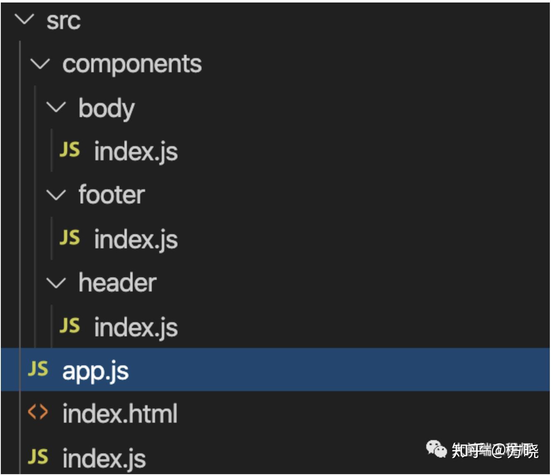Click JS icon under footer folder
554x475 pixels.
click(x=70, y=237)
